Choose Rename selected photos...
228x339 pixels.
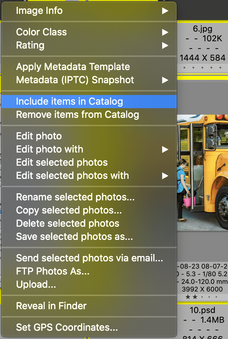coord(89,197)
